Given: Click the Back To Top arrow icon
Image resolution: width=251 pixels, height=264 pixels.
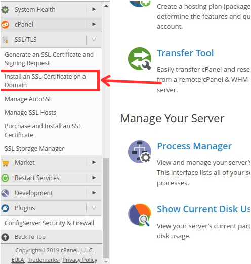Looking at the screenshot, I should pos(5,237).
